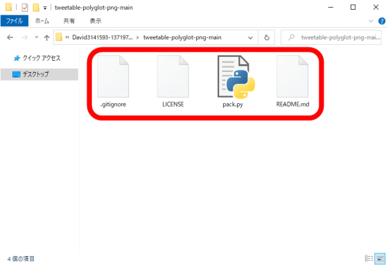Open the ファイル menu tab

point(15,21)
